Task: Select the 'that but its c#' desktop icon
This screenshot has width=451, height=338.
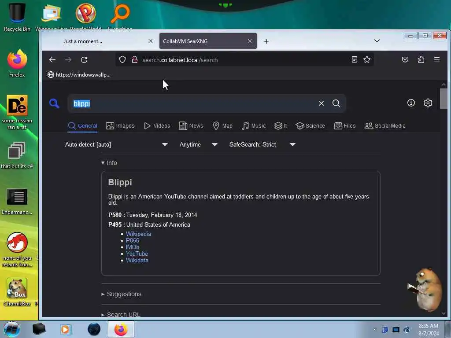Action: (17, 155)
